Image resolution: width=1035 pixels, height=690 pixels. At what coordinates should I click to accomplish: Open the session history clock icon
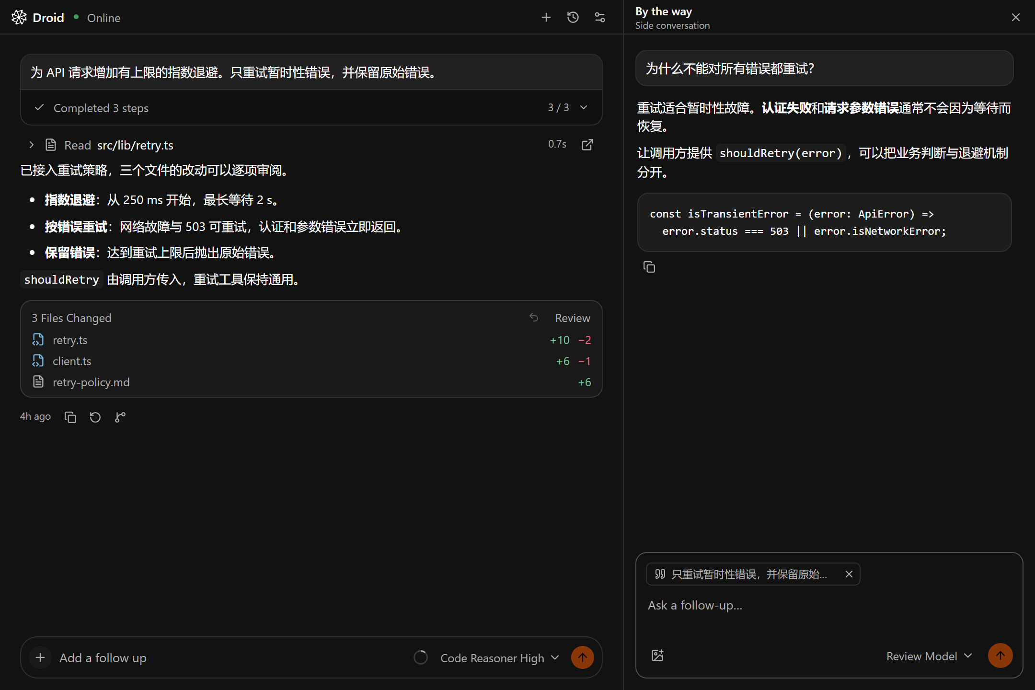click(x=573, y=17)
